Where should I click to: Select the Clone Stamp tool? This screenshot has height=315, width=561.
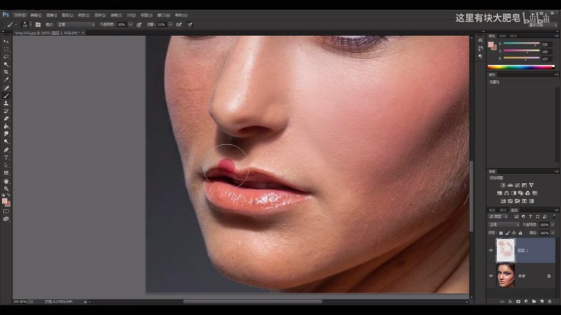(6, 103)
